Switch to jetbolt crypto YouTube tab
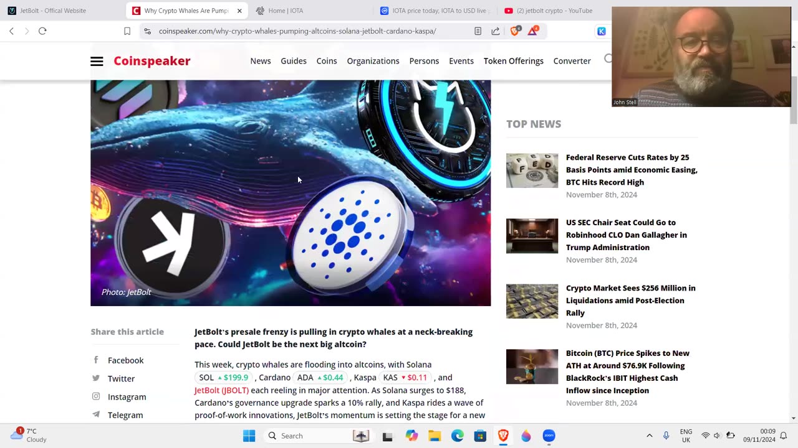This screenshot has height=448, width=798. click(x=555, y=11)
